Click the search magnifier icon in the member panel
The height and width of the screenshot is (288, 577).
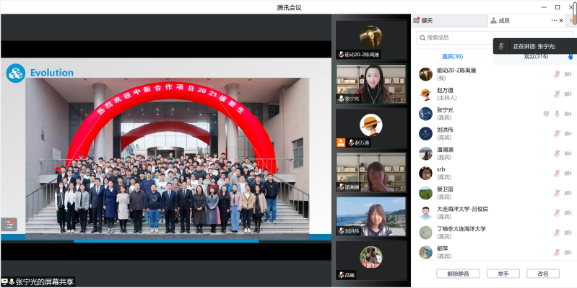pyautogui.click(x=422, y=37)
